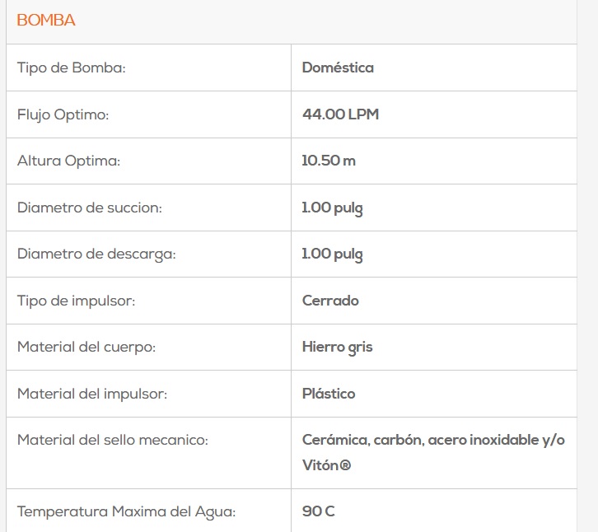Select the discharge diameter '1.00 pulg' value

pyautogui.click(x=332, y=254)
